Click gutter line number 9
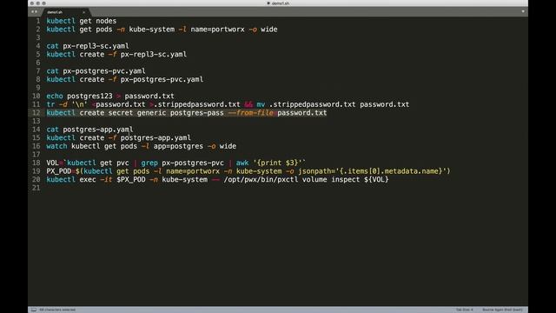 [38, 88]
